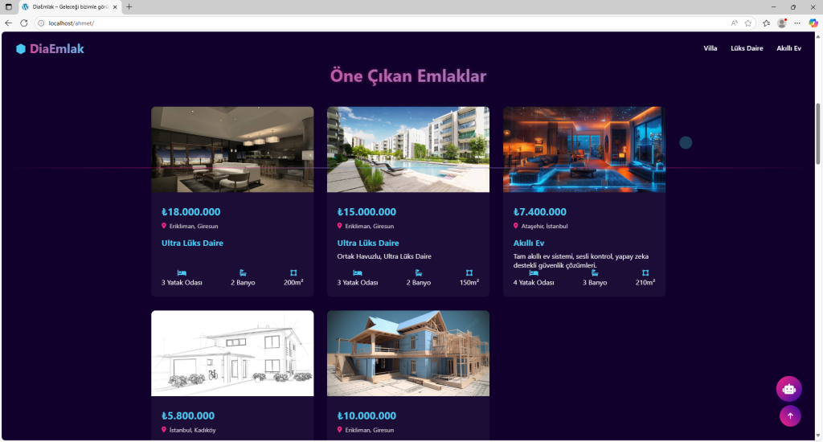Open the Akıllı Ev listing title
Viewport: 823px width, 442px height.
coord(529,243)
